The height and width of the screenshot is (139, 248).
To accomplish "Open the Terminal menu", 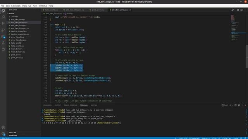I will [43, 6].
